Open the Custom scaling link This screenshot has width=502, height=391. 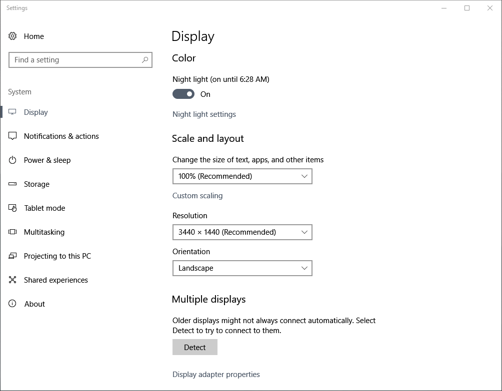click(197, 196)
